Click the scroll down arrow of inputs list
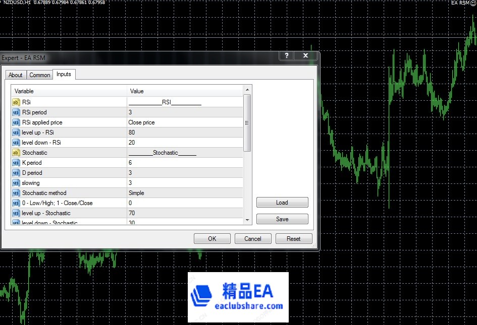This screenshot has height=325, width=477. pyautogui.click(x=247, y=220)
